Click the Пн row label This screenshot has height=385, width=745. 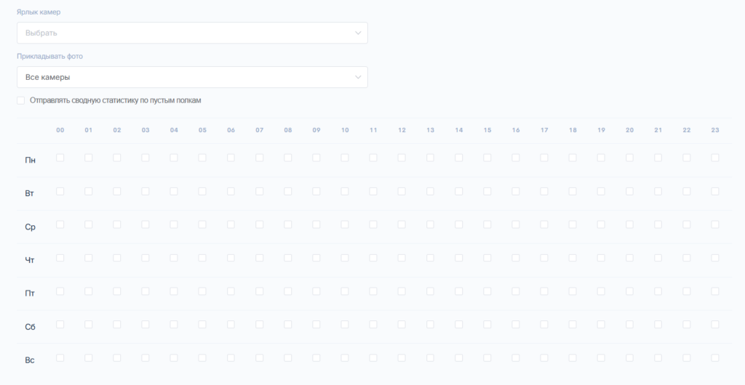(x=30, y=160)
